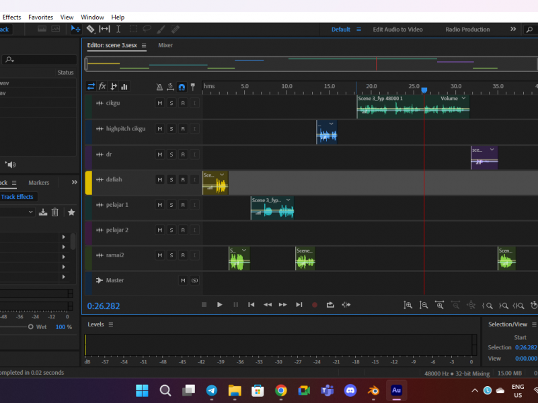538x403 pixels.
Task: Mute the cikgu track
Action: pos(159,103)
